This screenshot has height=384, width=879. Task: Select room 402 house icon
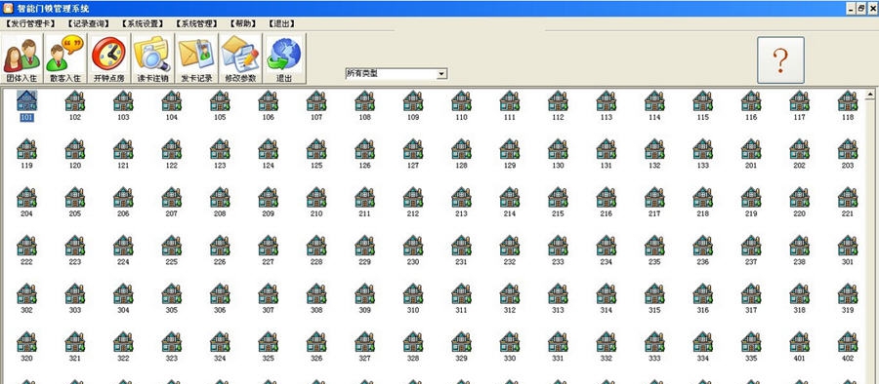coord(848,341)
